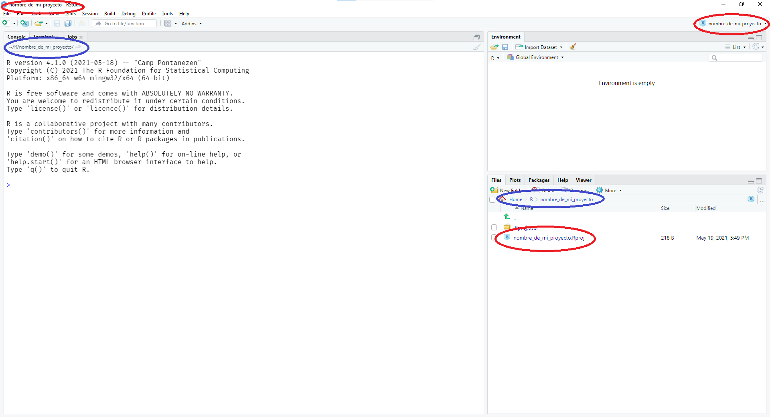Switch to the Jobs tab

click(72, 37)
